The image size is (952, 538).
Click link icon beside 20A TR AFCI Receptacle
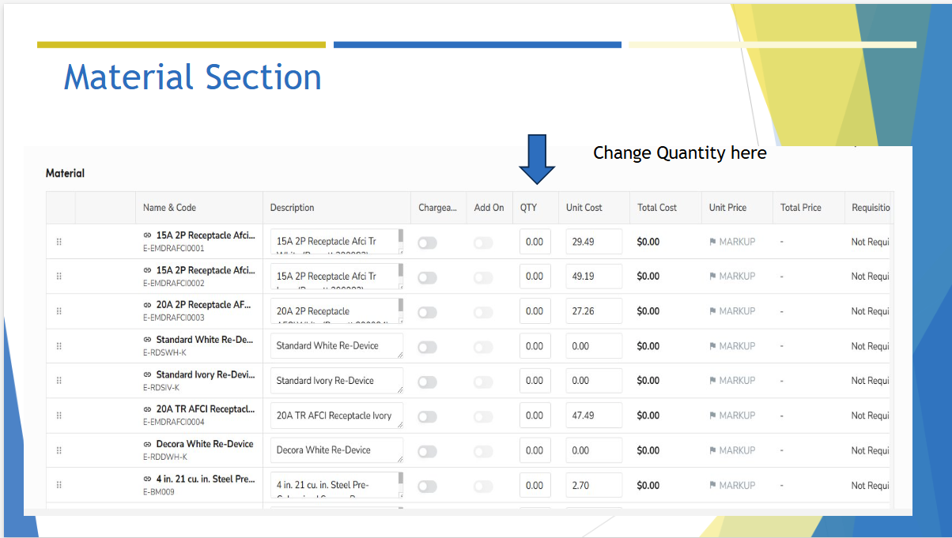147,409
